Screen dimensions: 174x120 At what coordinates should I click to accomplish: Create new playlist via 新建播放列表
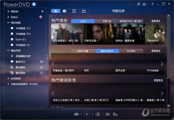[21, 56]
